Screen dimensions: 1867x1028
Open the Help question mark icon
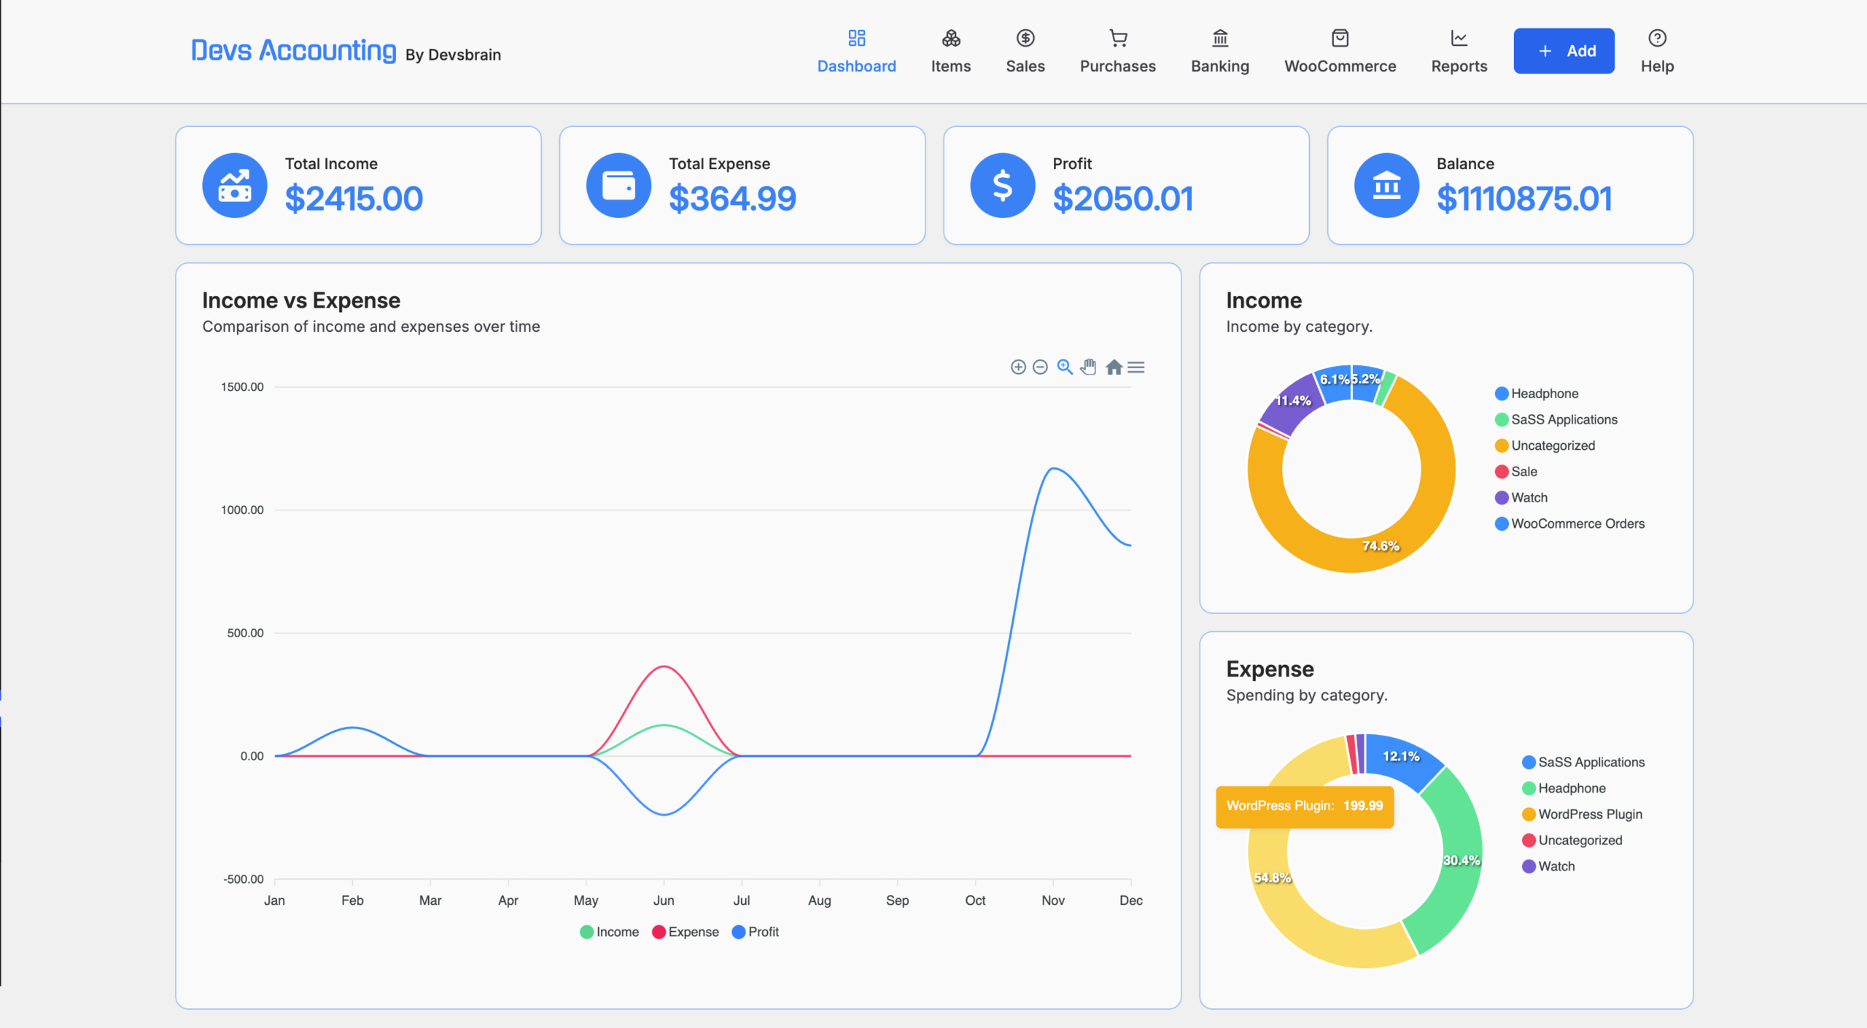pos(1657,38)
